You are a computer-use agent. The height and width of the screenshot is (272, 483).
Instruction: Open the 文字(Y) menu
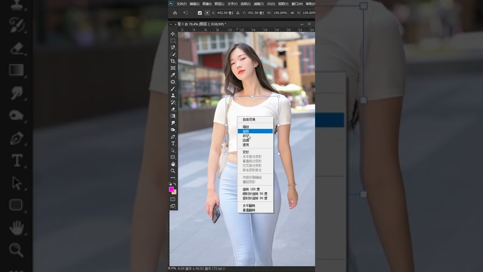click(x=232, y=4)
